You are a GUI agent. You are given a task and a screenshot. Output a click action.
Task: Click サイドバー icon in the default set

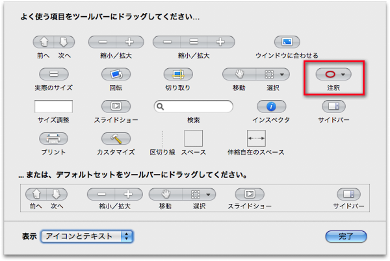click(348, 194)
